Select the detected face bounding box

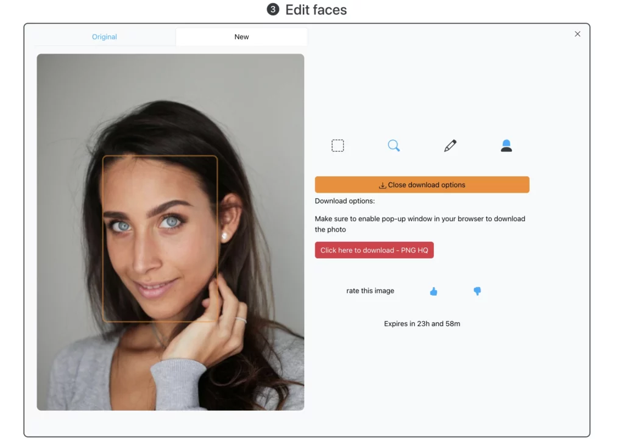pyautogui.click(x=160, y=238)
